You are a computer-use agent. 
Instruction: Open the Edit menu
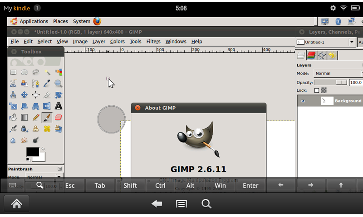[x=28, y=42]
